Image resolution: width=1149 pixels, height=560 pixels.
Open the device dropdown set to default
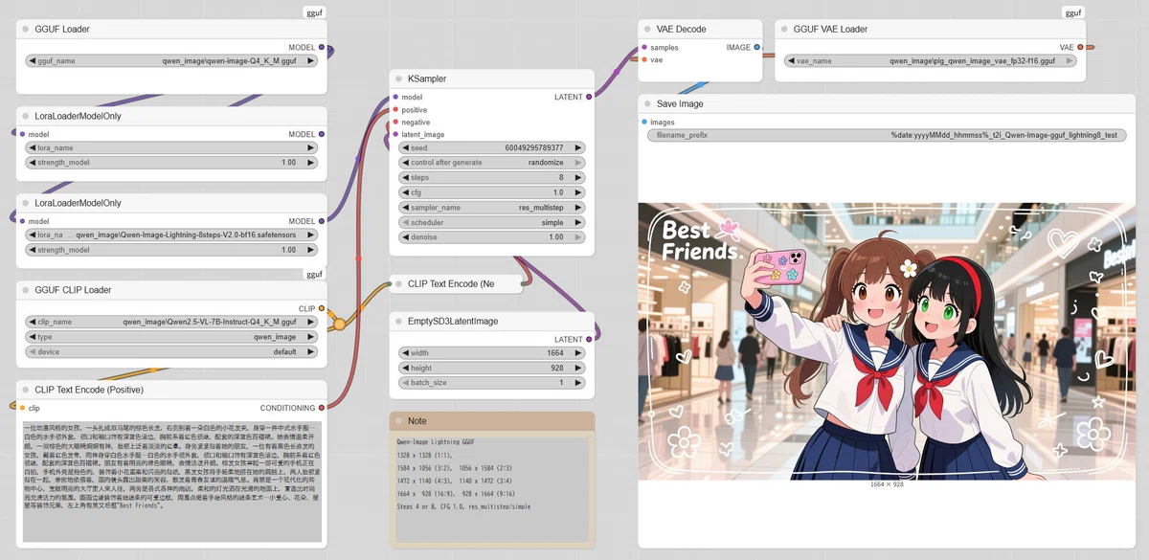pos(171,351)
